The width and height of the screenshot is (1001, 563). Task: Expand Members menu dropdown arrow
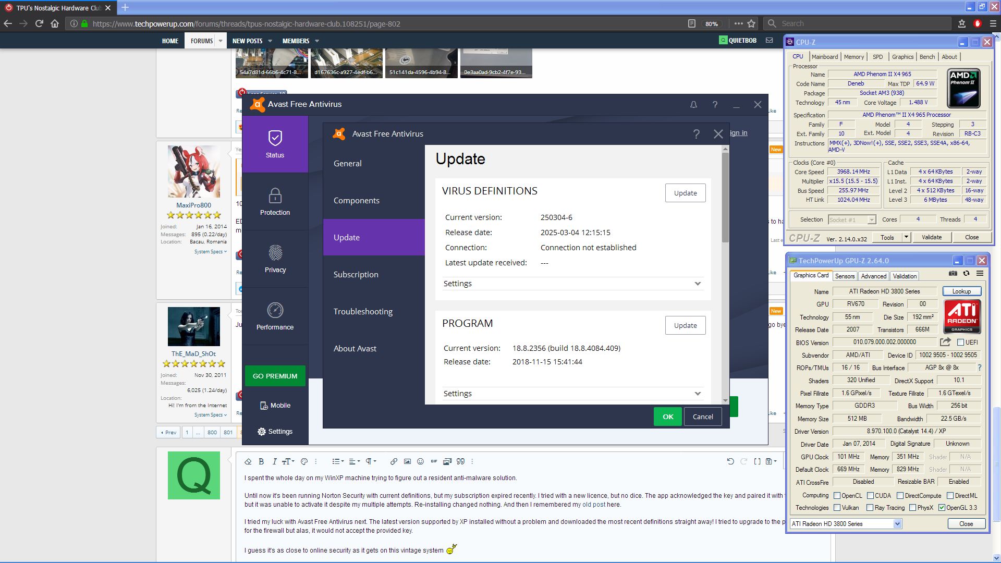(317, 41)
